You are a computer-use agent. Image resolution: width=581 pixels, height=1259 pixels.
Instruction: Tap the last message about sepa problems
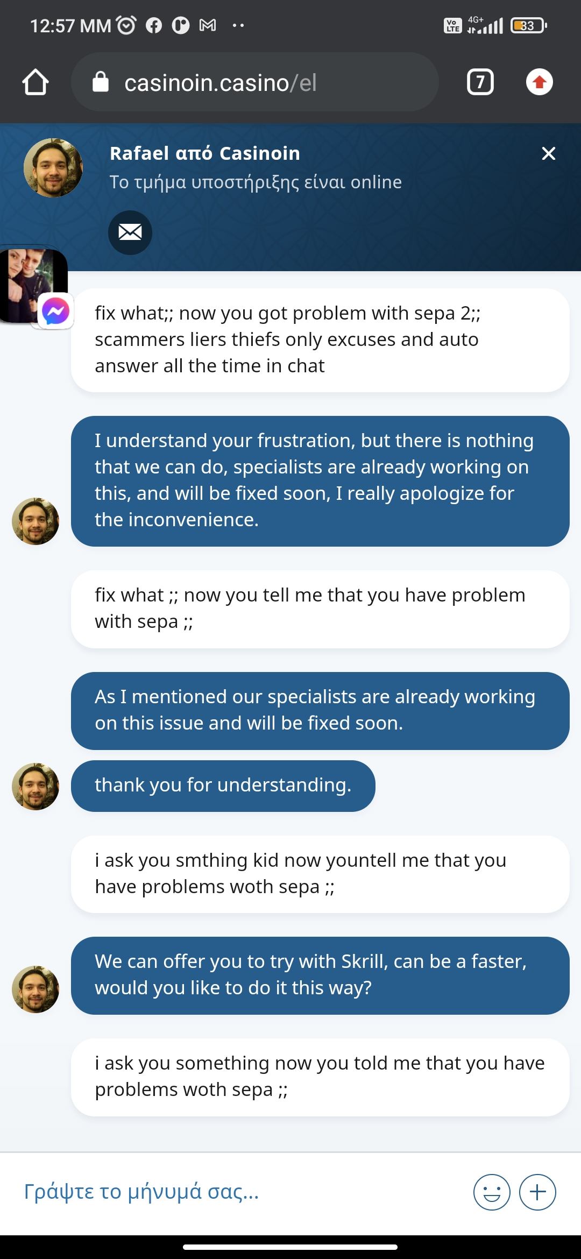[320, 1077]
